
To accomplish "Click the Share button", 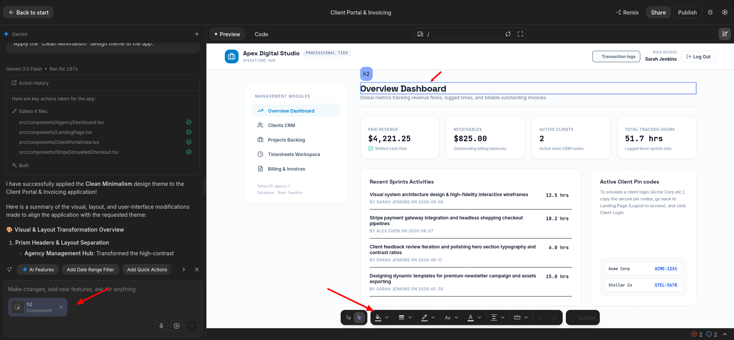I will point(658,12).
